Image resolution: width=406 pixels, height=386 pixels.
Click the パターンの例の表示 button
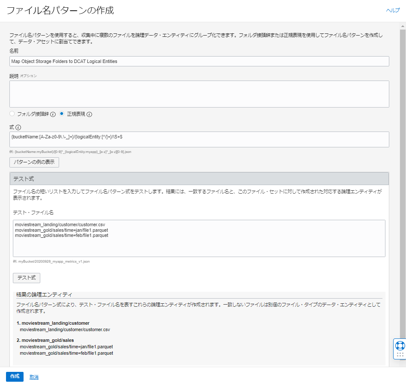coord(34,162)
